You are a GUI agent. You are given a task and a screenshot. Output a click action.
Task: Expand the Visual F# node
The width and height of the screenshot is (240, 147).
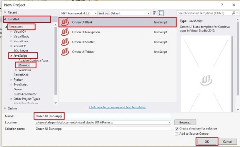[11, 46]
